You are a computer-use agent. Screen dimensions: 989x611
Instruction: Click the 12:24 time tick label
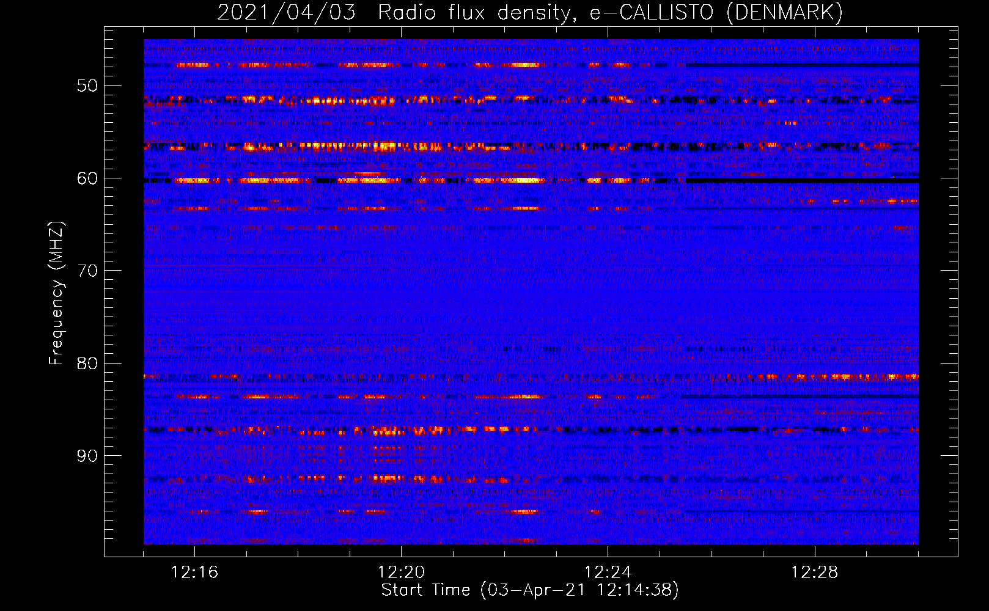coord(608,573)
